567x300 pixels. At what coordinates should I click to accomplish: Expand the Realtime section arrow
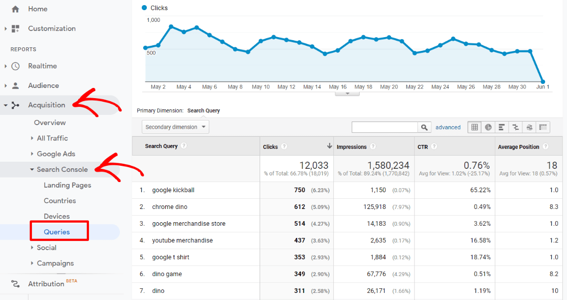[x=6, y=66]
